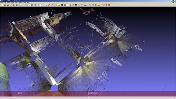Image resolution: width=176 pixels, height=99 pixels.
Task: Click the red and black mapper icon
Action: [76, 5]
